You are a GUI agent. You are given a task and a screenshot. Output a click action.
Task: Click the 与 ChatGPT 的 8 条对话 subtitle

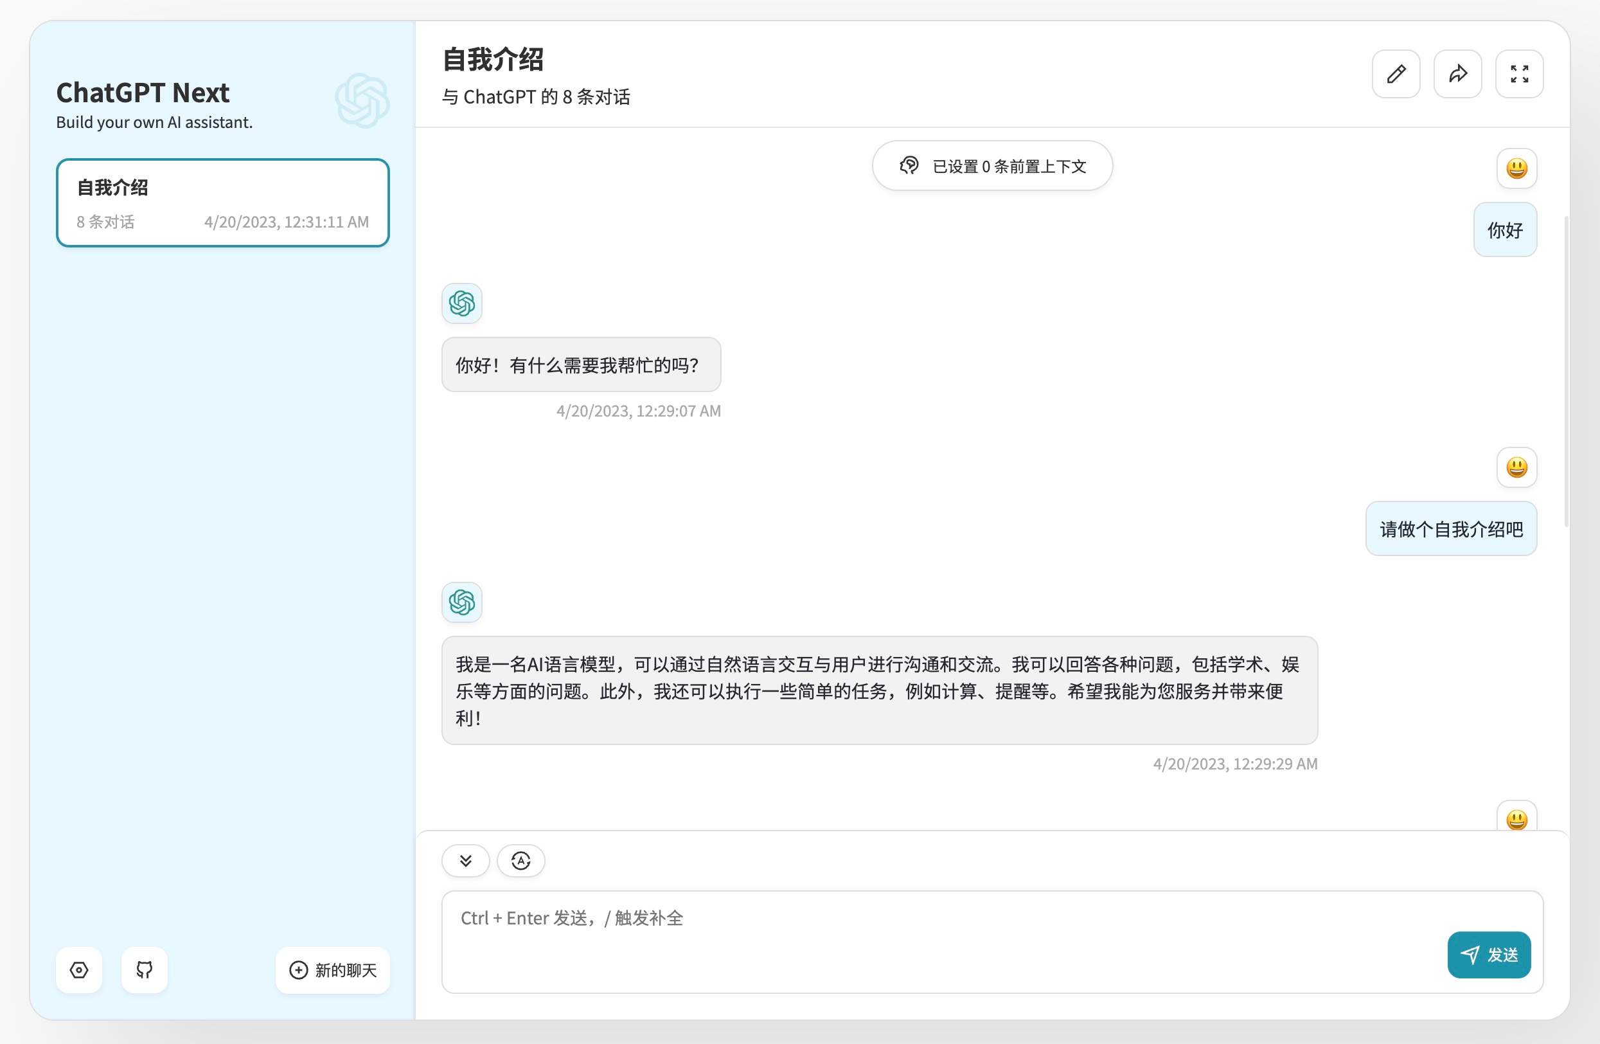coord(536,97)
